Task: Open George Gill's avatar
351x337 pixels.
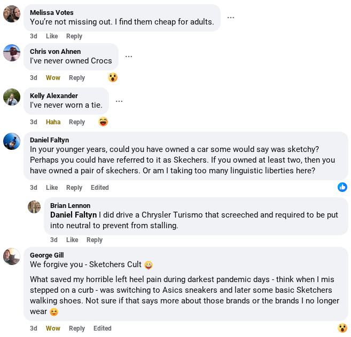Action: 12,256
